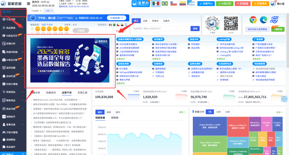View the 7天趋势 sparkline for 总销售额
This screenshot has width=289, height=155.
[280, 92]
